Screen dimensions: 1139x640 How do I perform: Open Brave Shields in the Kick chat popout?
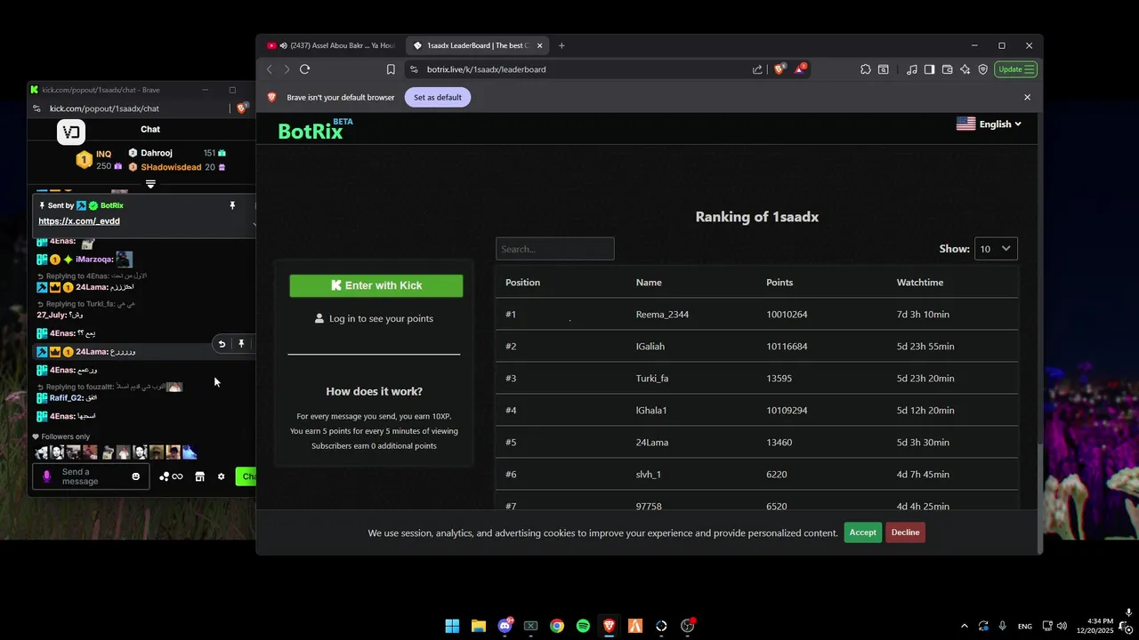click(242, 108)
